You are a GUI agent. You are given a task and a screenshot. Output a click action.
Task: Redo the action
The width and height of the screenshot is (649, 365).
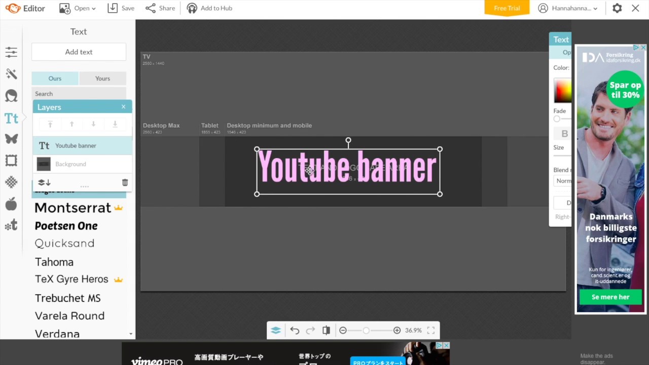310,331
